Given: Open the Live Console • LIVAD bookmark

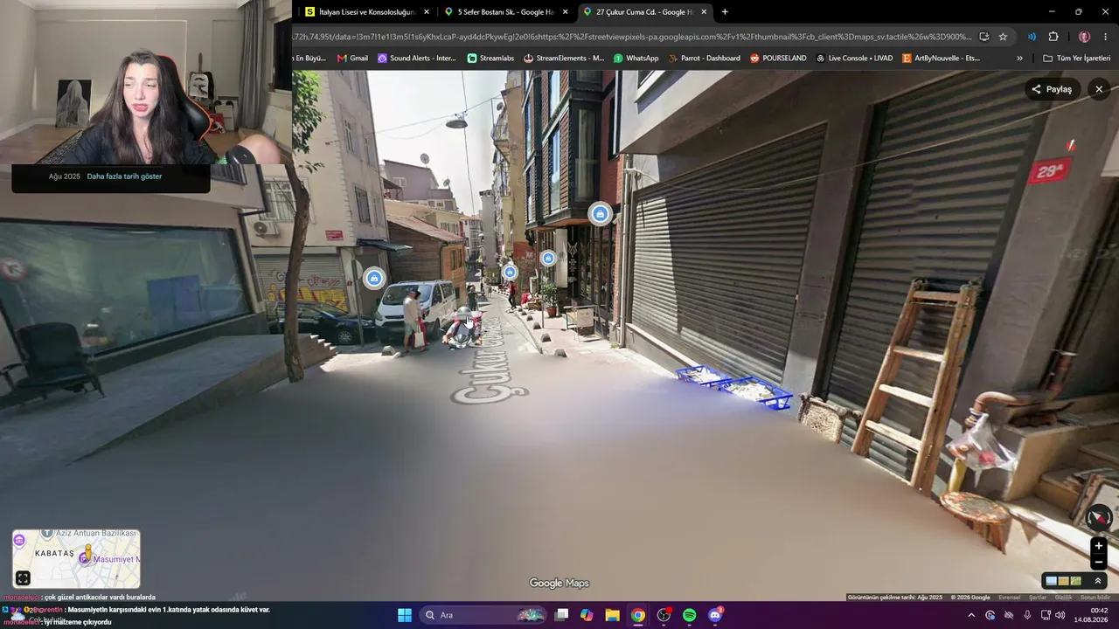Looking at the screenshot, I should point(854,59).
